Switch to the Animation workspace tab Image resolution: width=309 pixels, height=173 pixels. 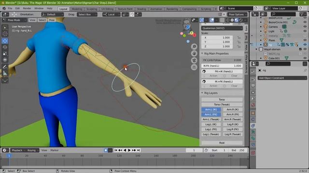[156, 9]
